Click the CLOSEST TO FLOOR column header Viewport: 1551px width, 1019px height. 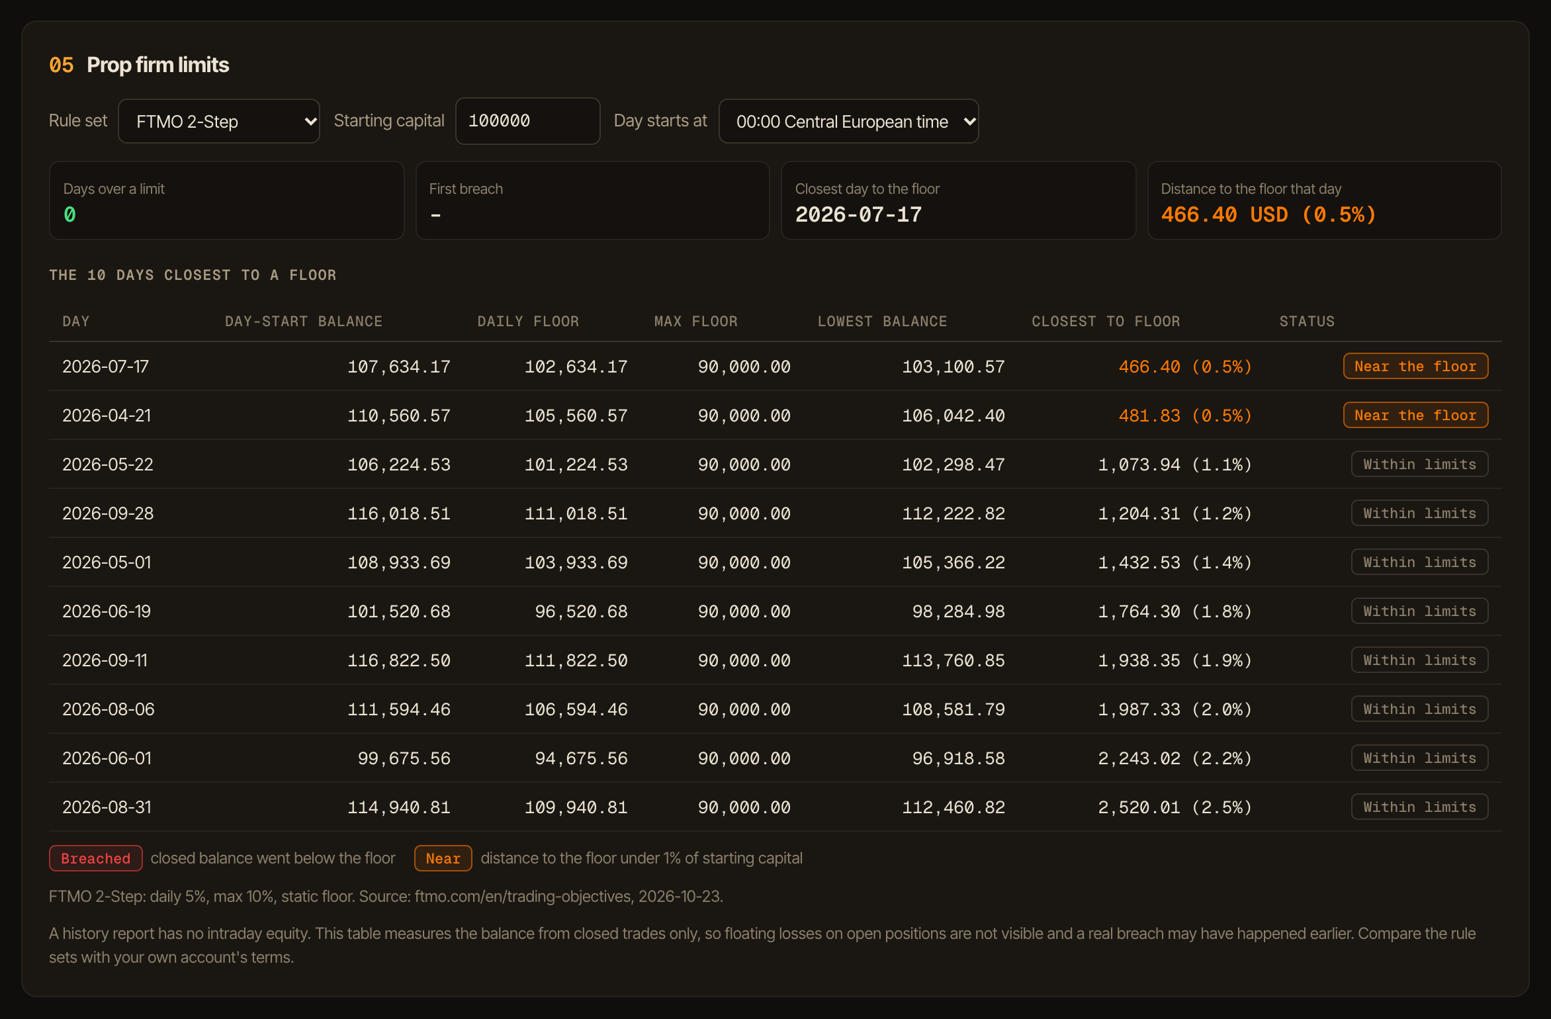1106,322
